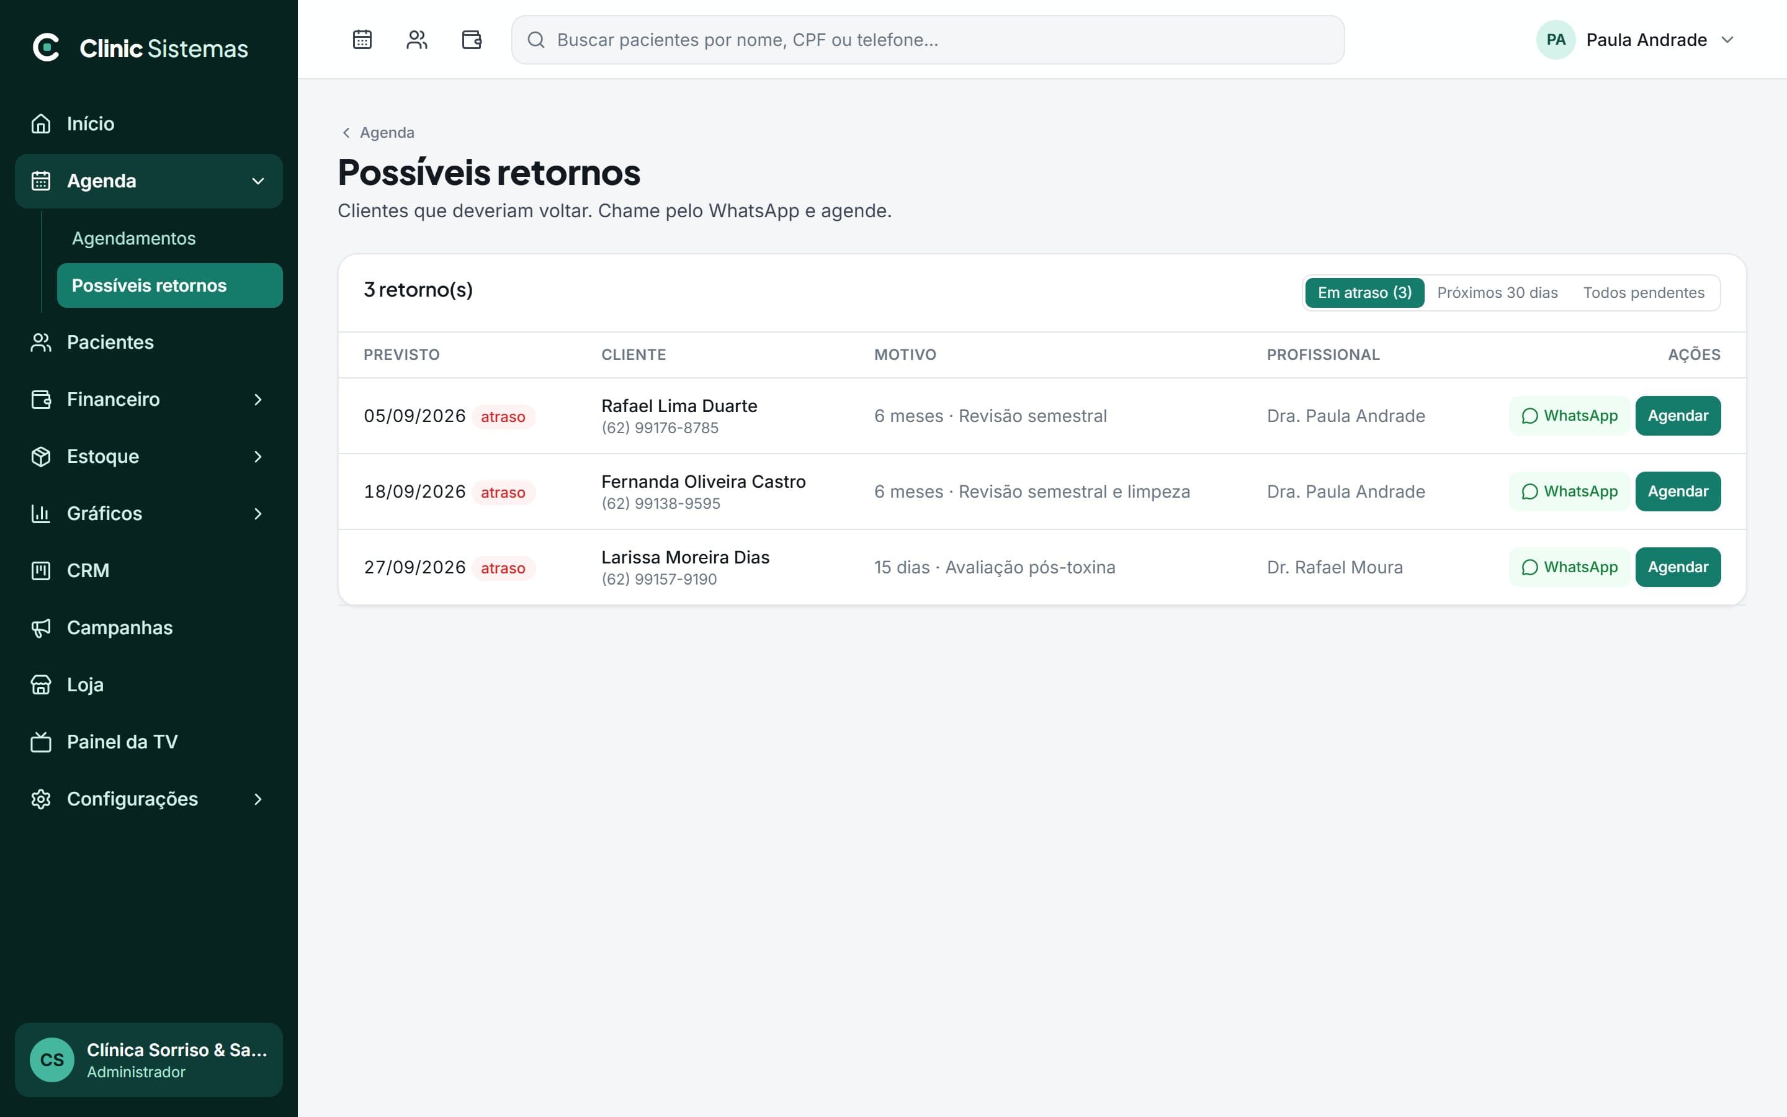1787x1117 pixels.
Task: Open CRM from the sidebar
Action: tap(148, 570)
